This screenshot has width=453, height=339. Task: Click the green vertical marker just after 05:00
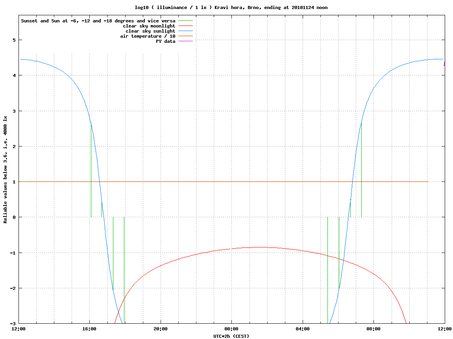[x=327, y=270]
